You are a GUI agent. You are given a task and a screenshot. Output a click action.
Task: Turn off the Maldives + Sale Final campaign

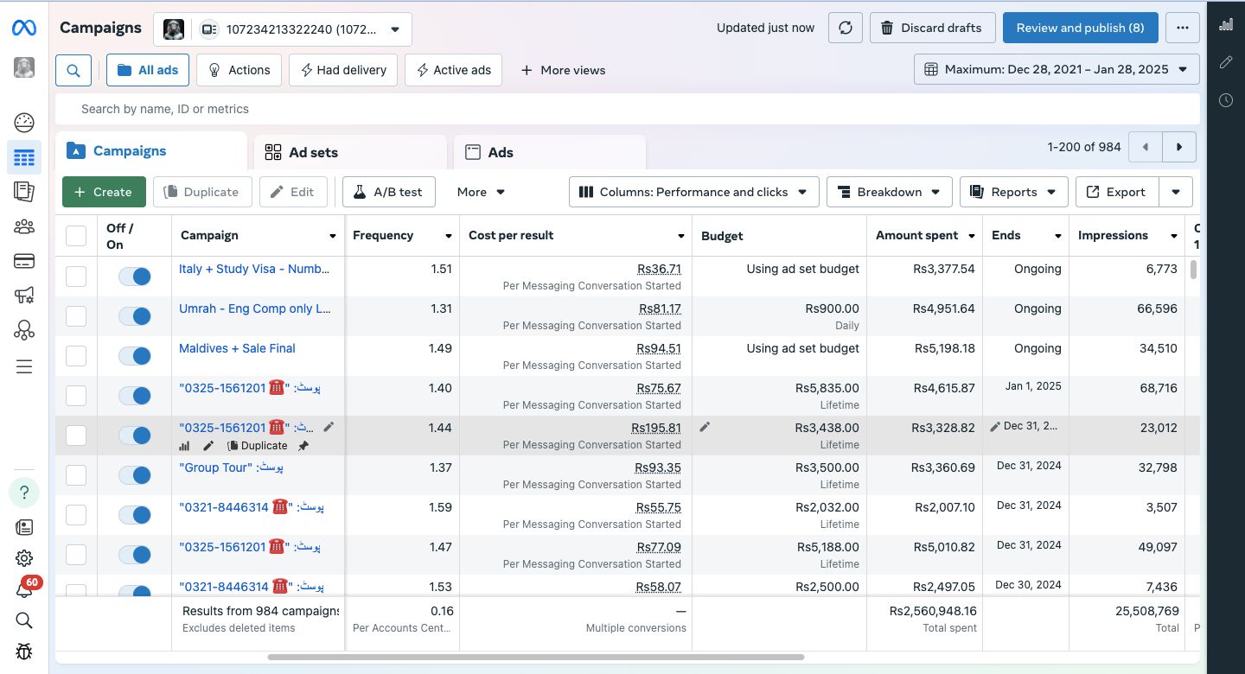pyautogui.click(x=135, y=356)
